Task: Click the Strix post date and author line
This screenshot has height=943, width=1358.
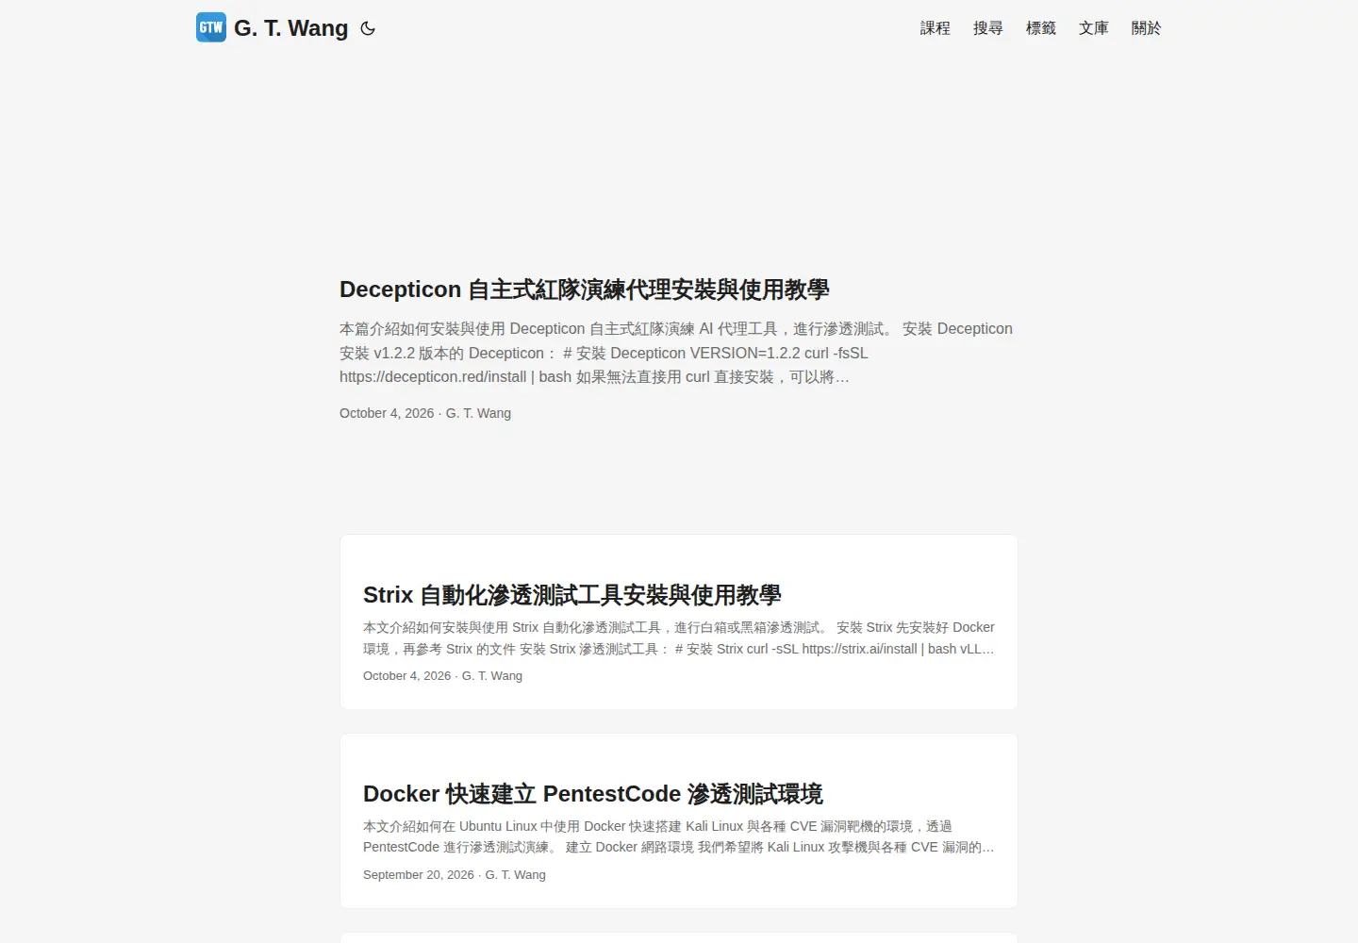Action: coord(442,676)
